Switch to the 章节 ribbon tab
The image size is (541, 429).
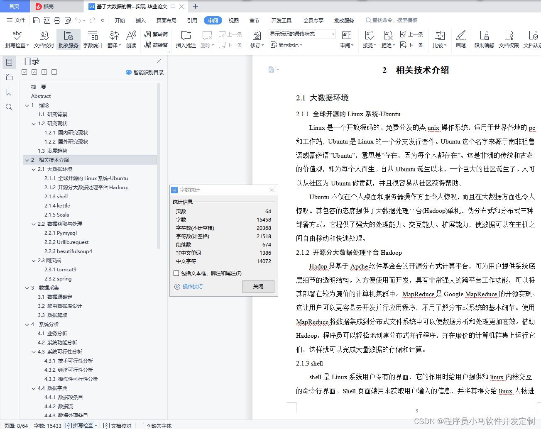tap(255, 20)
